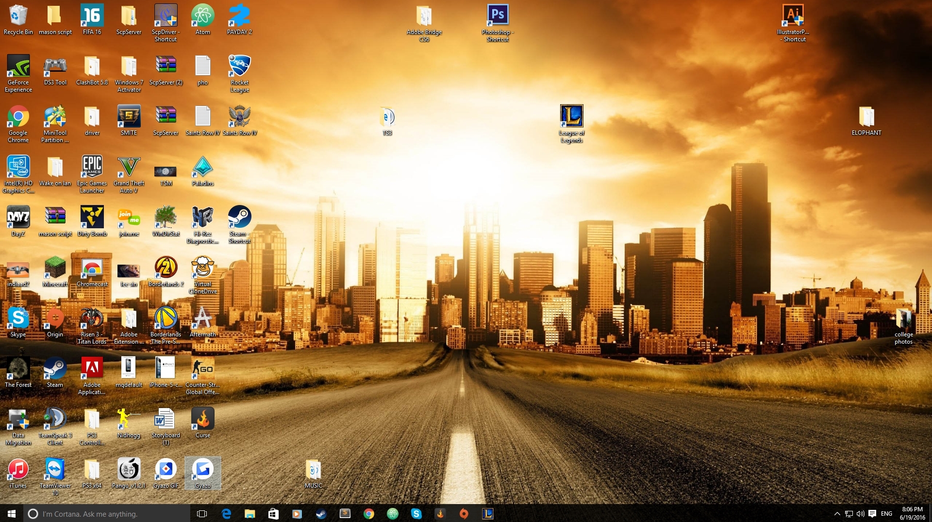The image size is (932, 522).
Task: Select the Gyazo desktop icon
Action: point(202,474)
